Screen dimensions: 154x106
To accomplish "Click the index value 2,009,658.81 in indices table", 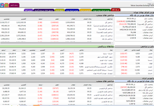I will [70, 23].
